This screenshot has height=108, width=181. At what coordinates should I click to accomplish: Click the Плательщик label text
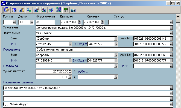coord(11,33)
